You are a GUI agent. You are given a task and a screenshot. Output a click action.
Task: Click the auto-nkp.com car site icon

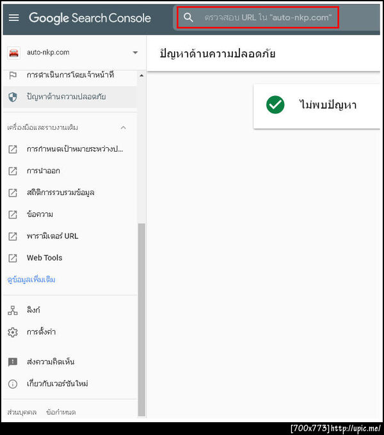tap(13, 52)
